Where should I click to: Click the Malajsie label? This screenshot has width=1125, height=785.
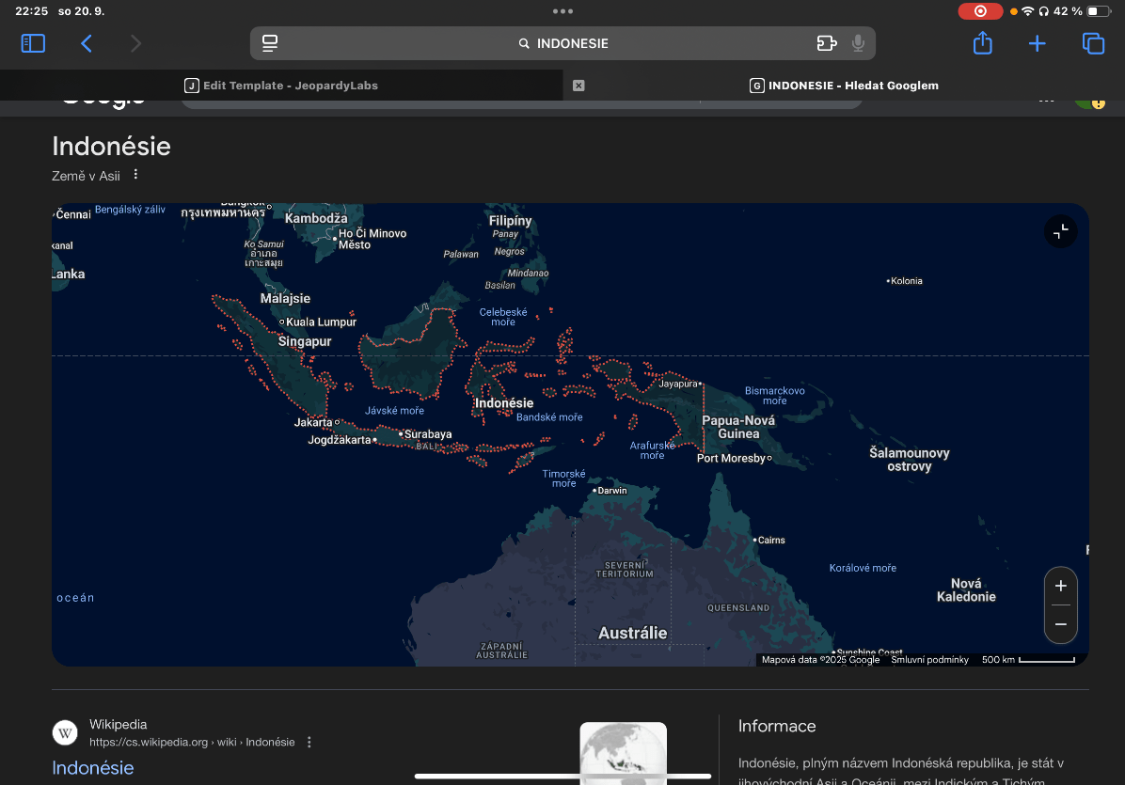pyautogui.click(x=285, y=298)
